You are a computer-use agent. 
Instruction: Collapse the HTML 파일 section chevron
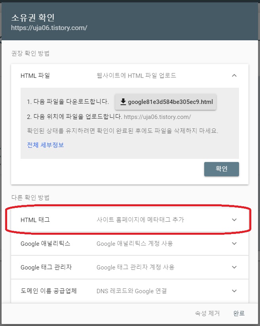coord(234,75)
